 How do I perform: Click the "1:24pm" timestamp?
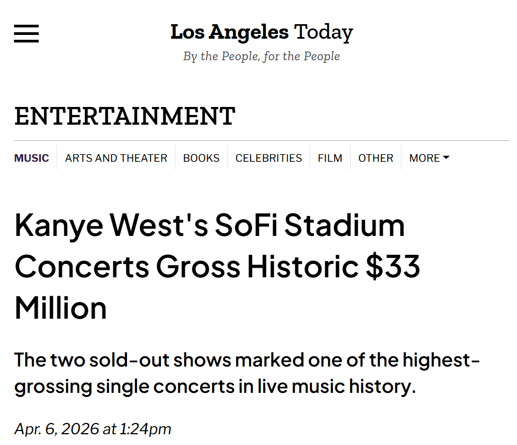click(145, 429)
